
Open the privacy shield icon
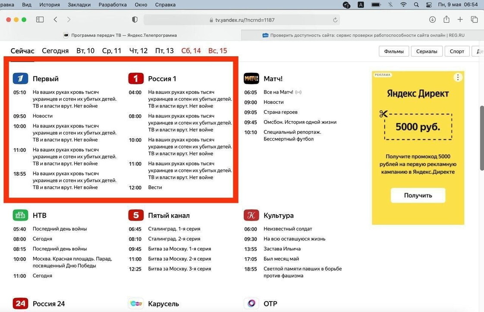click(135, 20)
